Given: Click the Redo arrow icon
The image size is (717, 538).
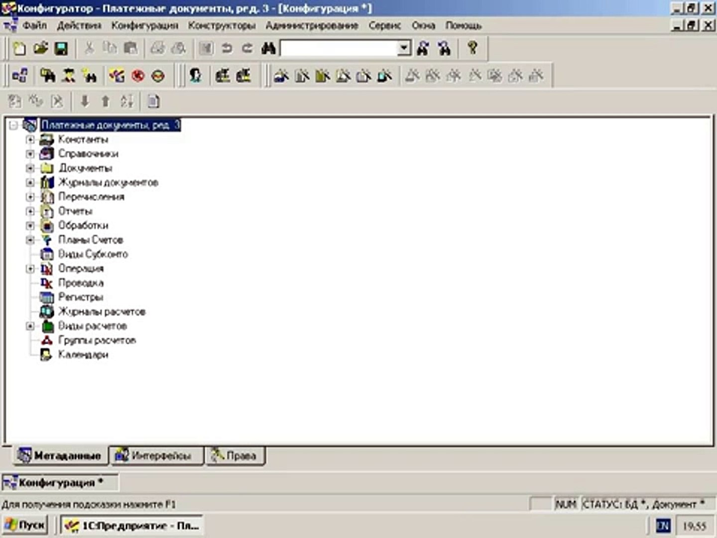Looking at the screenshot, I should pos(247,48).
